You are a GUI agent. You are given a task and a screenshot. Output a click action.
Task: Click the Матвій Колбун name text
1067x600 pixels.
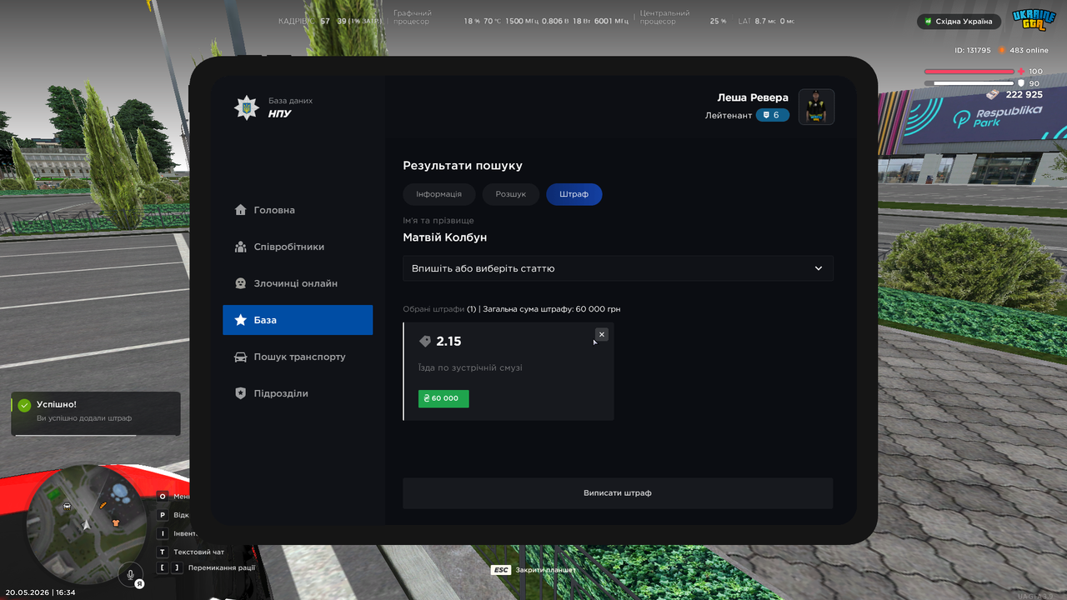click(x=445, y=237)
